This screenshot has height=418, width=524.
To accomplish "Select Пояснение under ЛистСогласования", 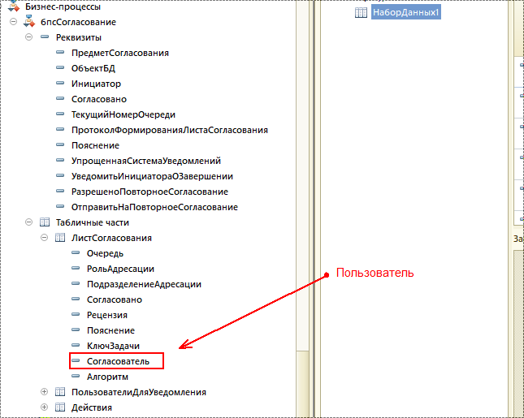I will click(110, 330).
